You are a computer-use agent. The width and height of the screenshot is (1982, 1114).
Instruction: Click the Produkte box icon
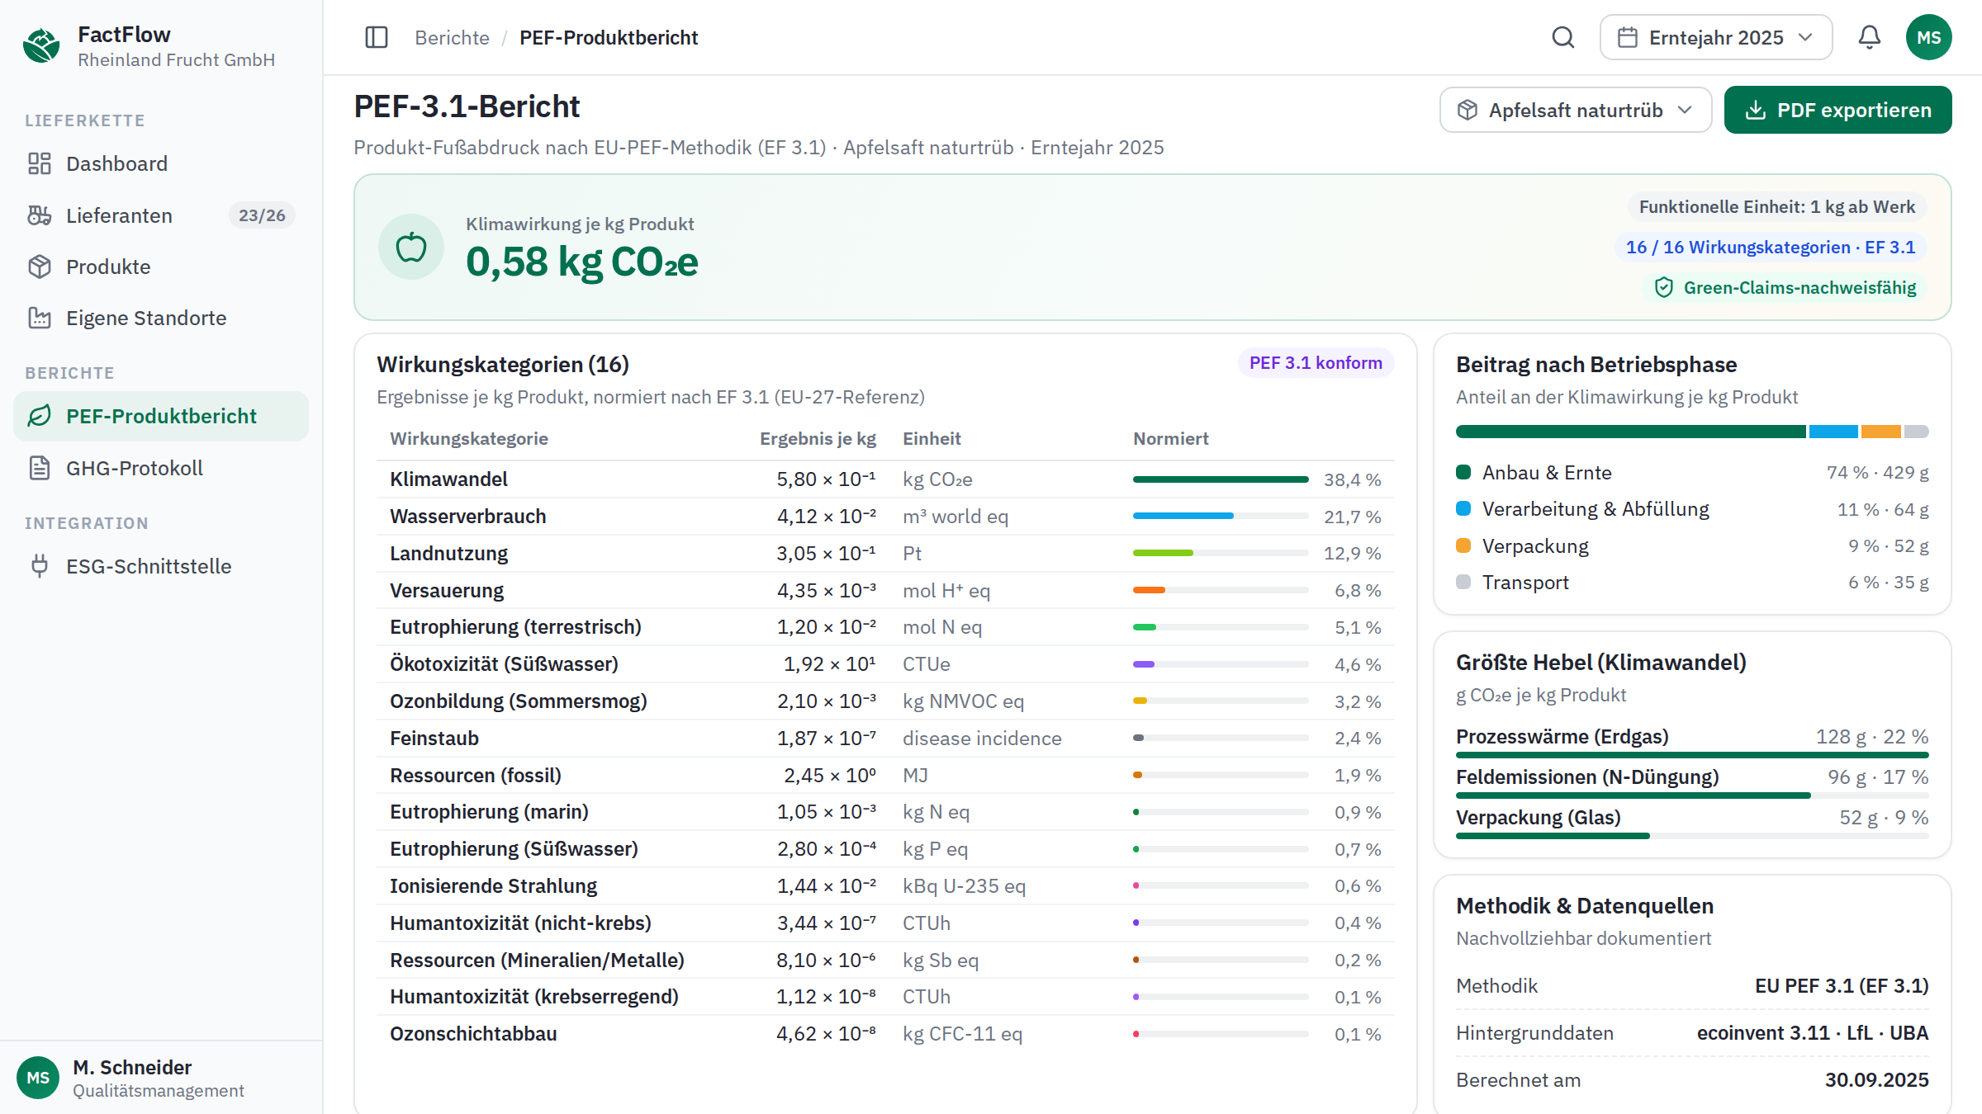coord(40,267)
